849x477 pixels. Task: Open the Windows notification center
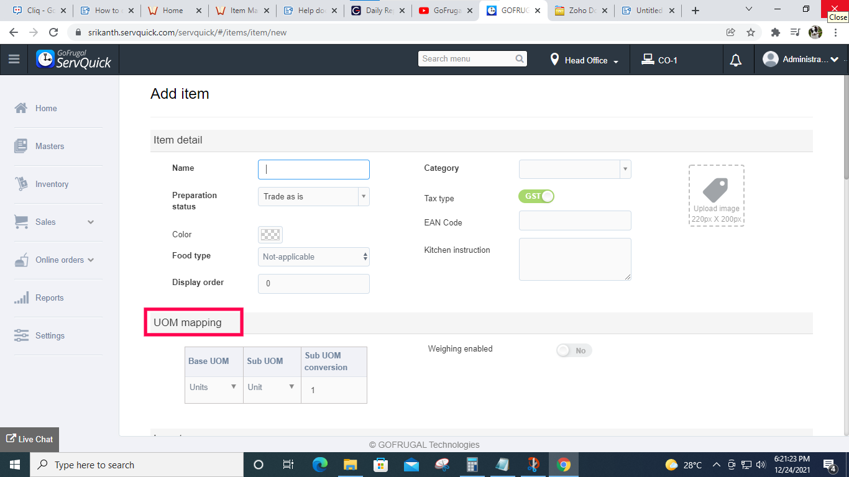coord(829,465)
